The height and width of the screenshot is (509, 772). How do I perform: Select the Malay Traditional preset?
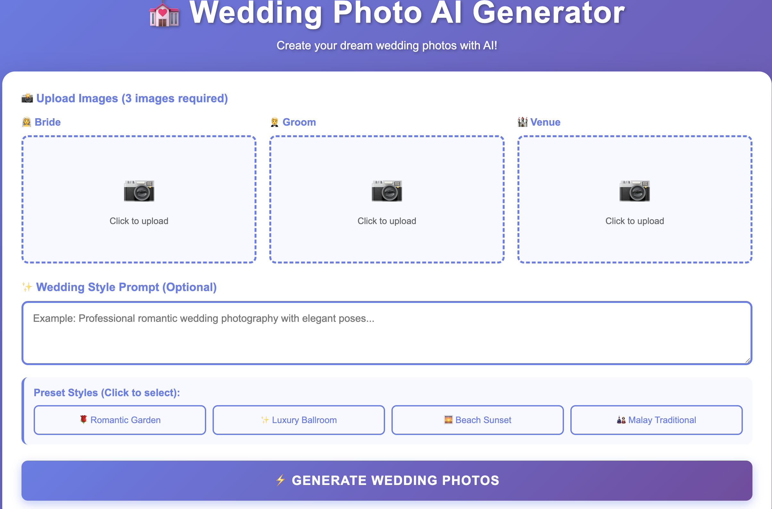tap(657, 420)
